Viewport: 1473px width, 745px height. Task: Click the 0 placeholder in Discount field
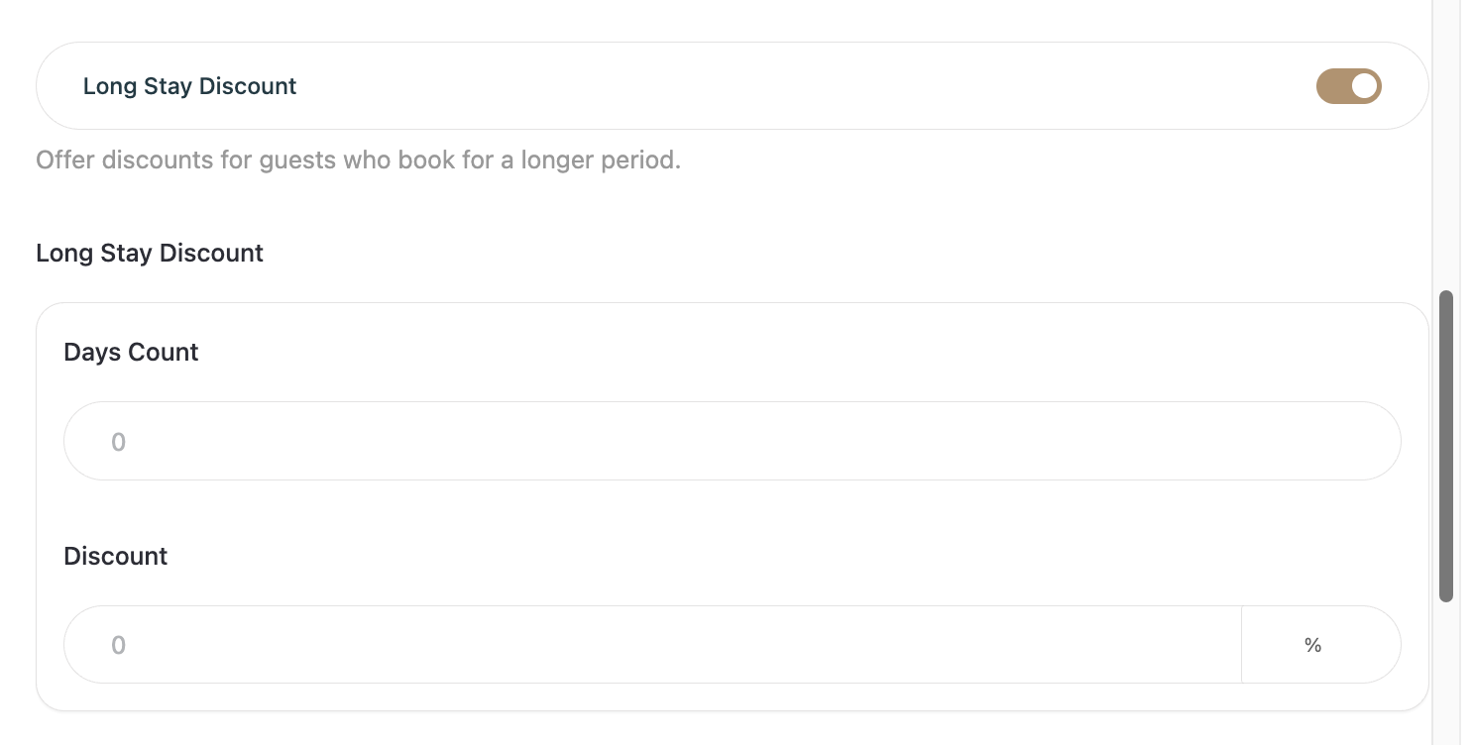point(118,646)
